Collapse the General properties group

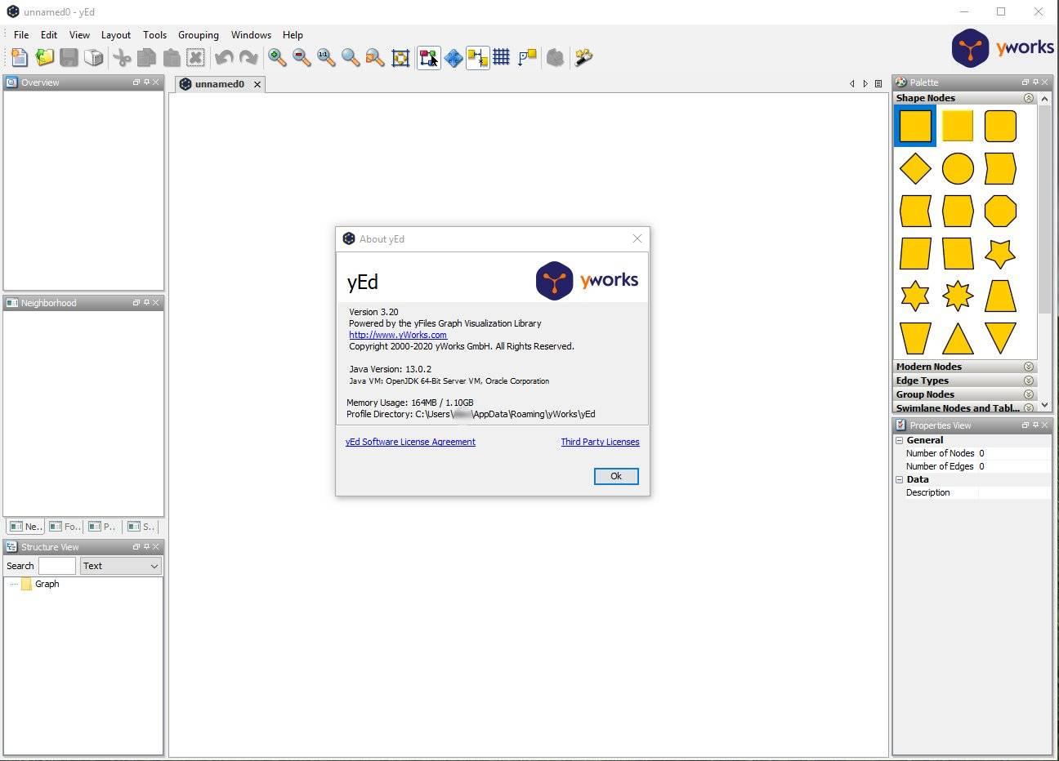[900, 440]
